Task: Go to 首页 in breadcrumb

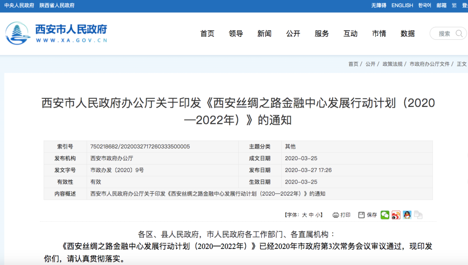Action: click(354, 64)
